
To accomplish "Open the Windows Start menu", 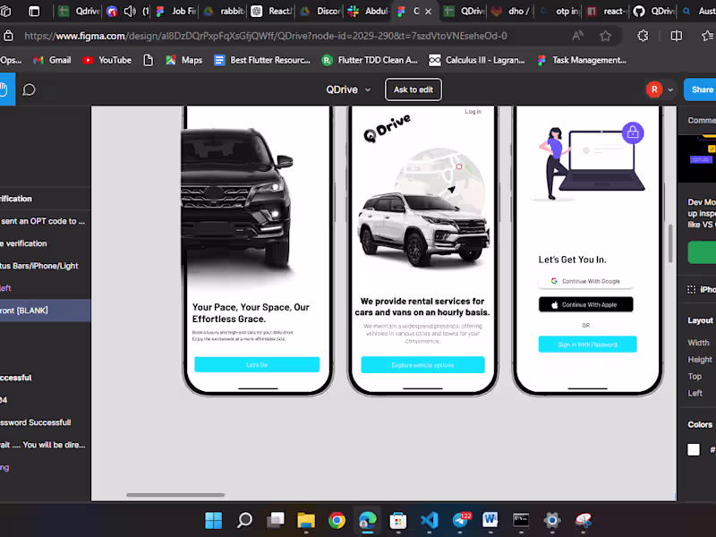I will [213, 519].
